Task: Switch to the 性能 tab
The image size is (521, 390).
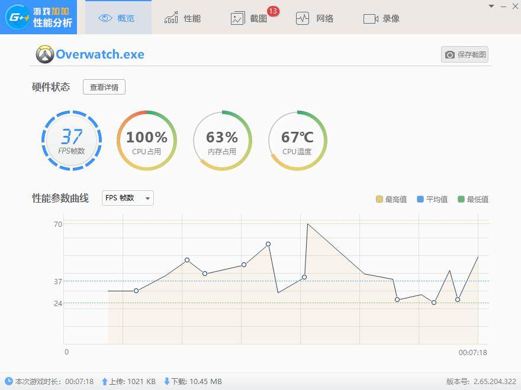Action: coord(183,18)
